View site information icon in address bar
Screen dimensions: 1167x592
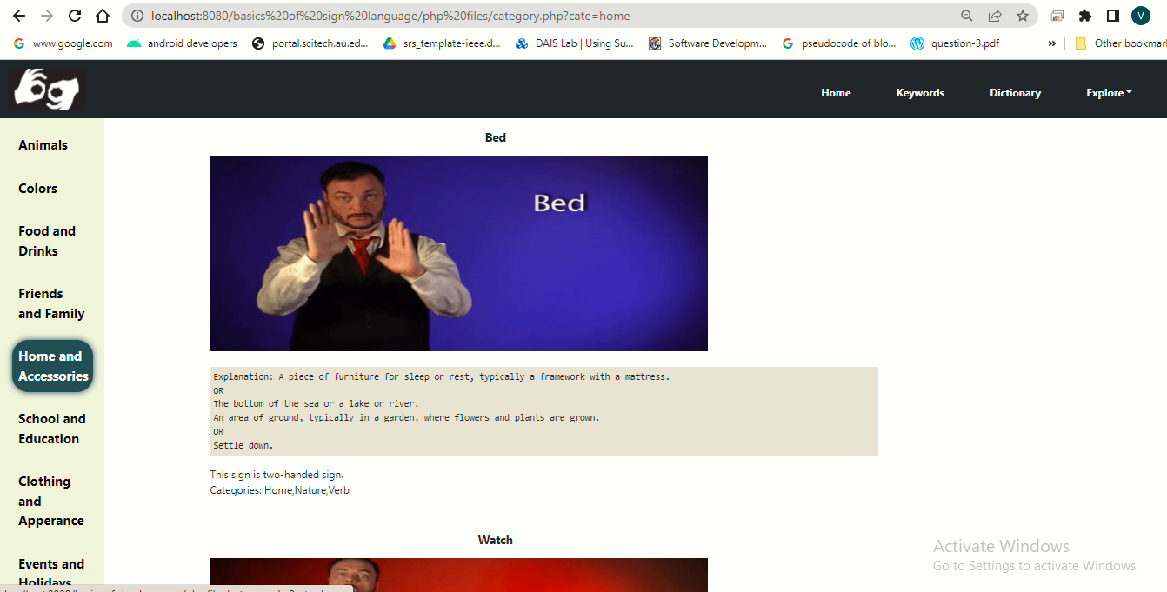(x=137, y=16)
